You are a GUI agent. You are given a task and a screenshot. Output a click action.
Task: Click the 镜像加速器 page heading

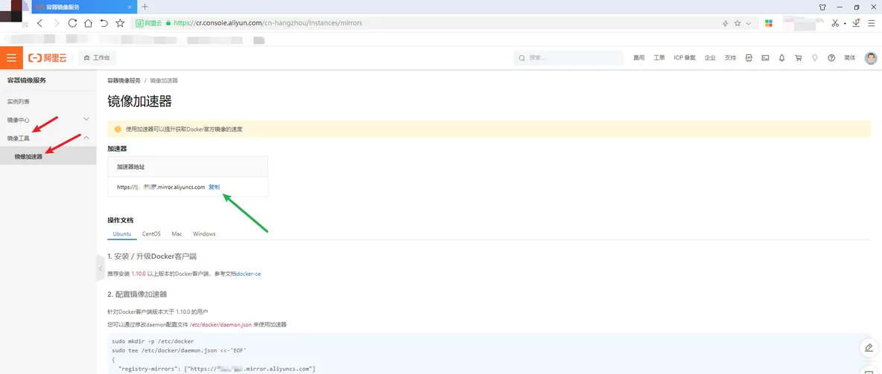click(139, 102)
